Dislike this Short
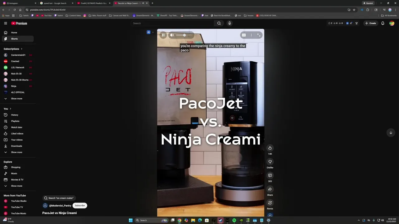 pyautogui.click(x=270, y=162)
